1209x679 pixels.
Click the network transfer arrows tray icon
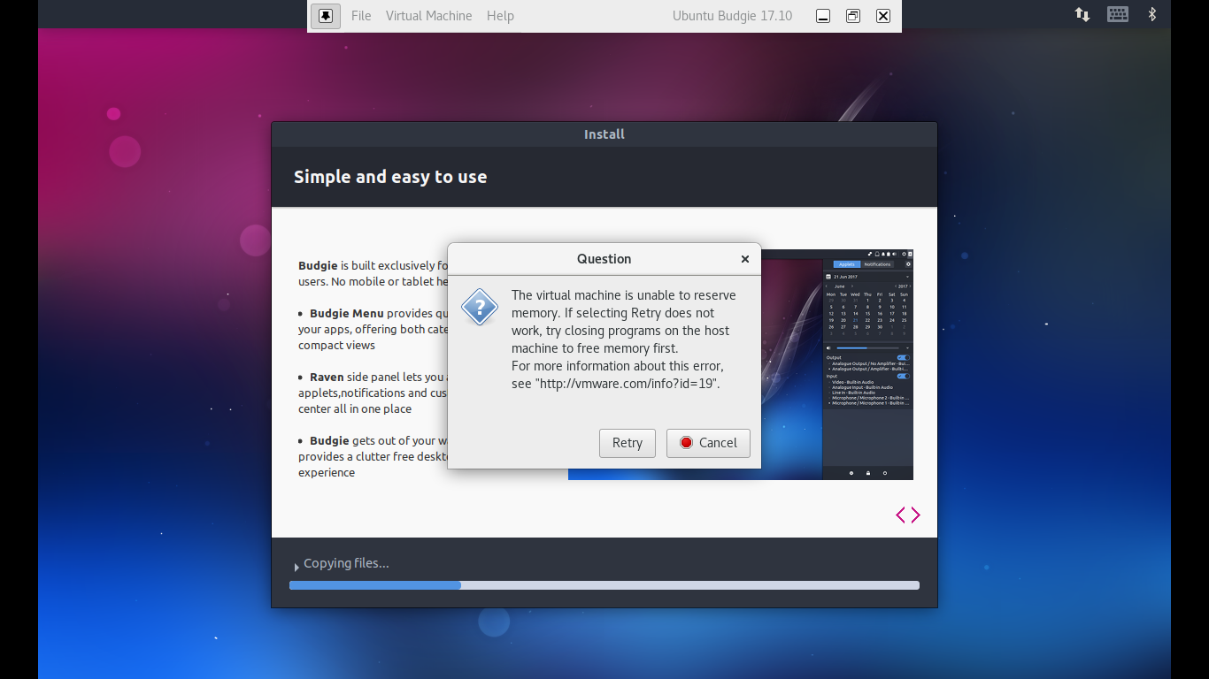tap(1082, 14)
